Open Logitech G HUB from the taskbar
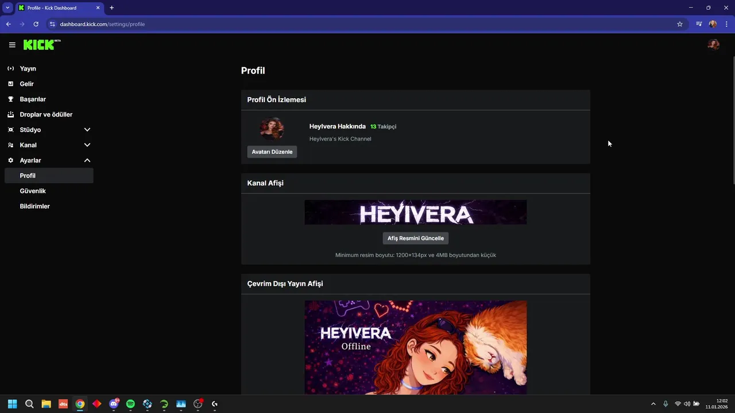The width and height of the screenshot is (735, 413). (215, 404)
